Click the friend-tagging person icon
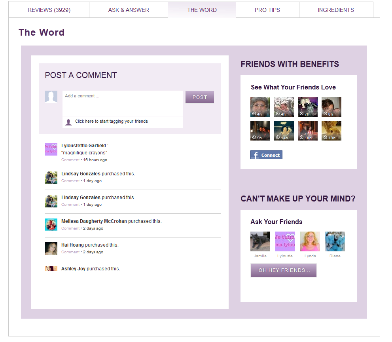 tap(68, 122)
